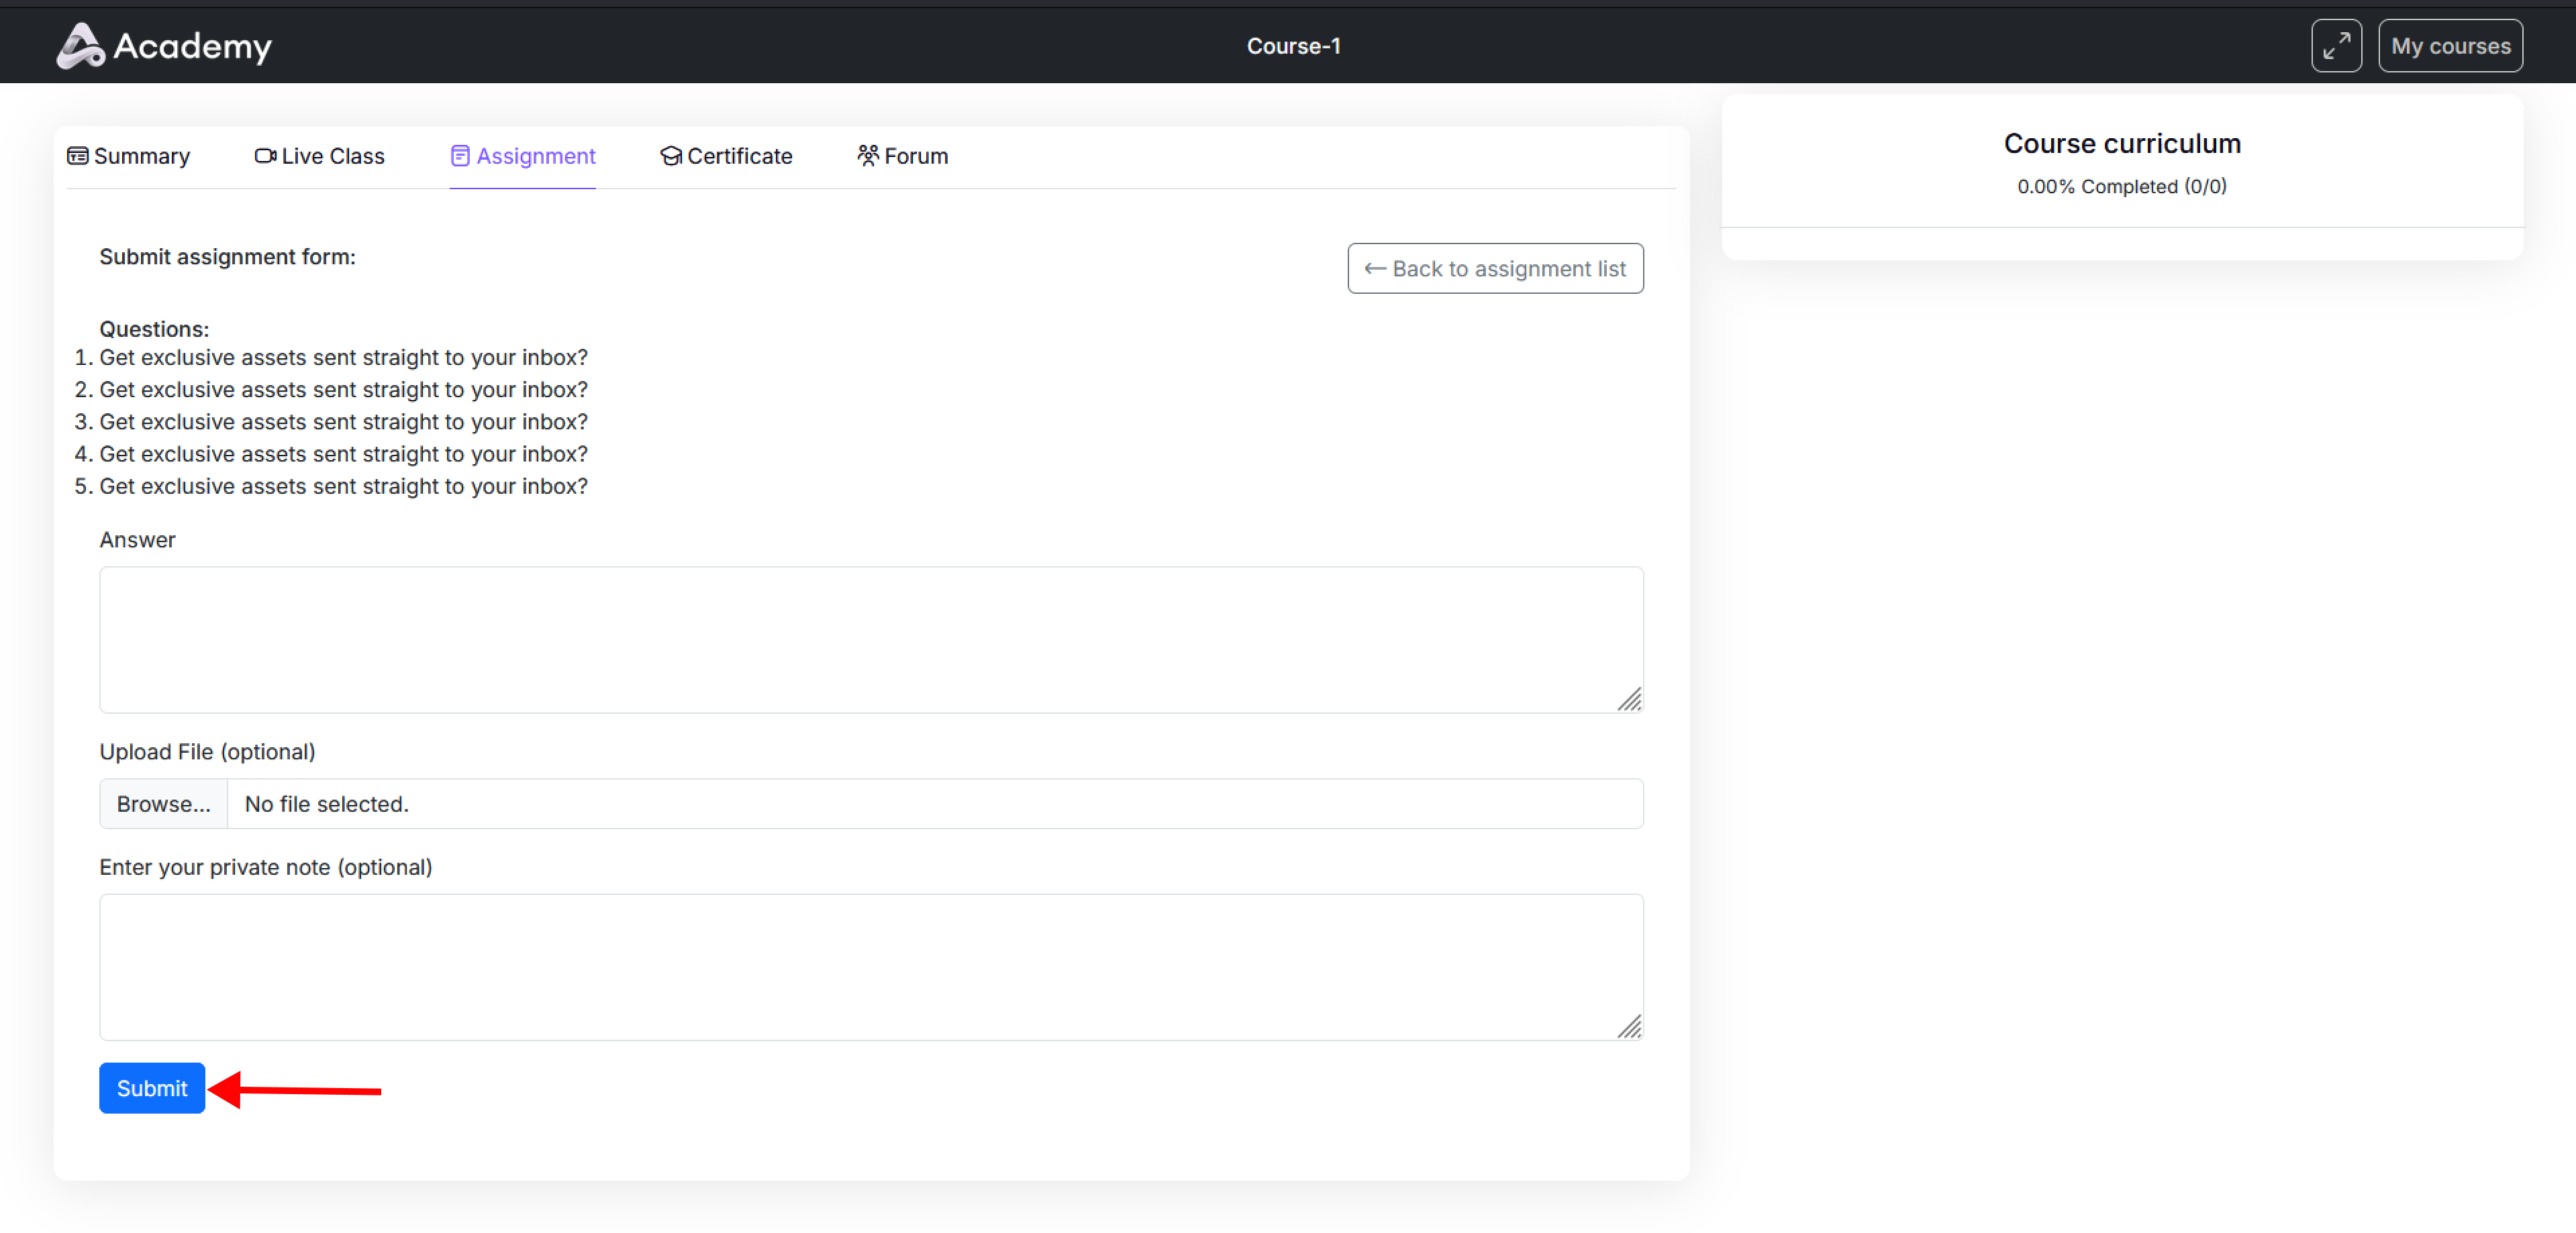Image resolution: width=2576 pixels, height=1233 pixels.
Task: Click Browse to upload a file
Action: point(163,804)
